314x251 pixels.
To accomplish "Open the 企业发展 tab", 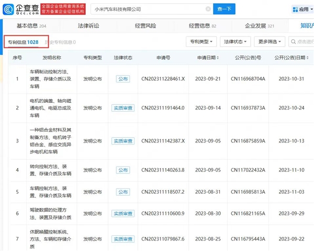I will coord(260,26).
